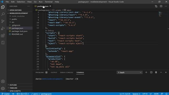Open README.md in explorer
This screenshot has height=95, width=169.
coord(20,34)
